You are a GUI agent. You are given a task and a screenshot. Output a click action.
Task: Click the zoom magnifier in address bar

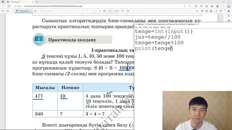coord(185,6)
